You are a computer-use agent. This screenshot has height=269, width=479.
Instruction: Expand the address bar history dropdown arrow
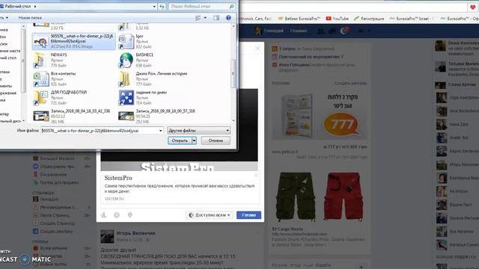tap(154, 7)
